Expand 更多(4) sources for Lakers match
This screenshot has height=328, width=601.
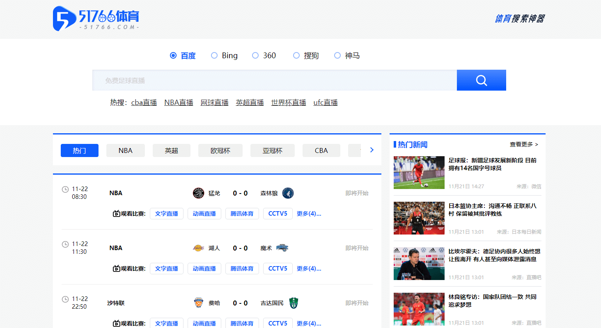pyautogui.click(x=309, y=269)
